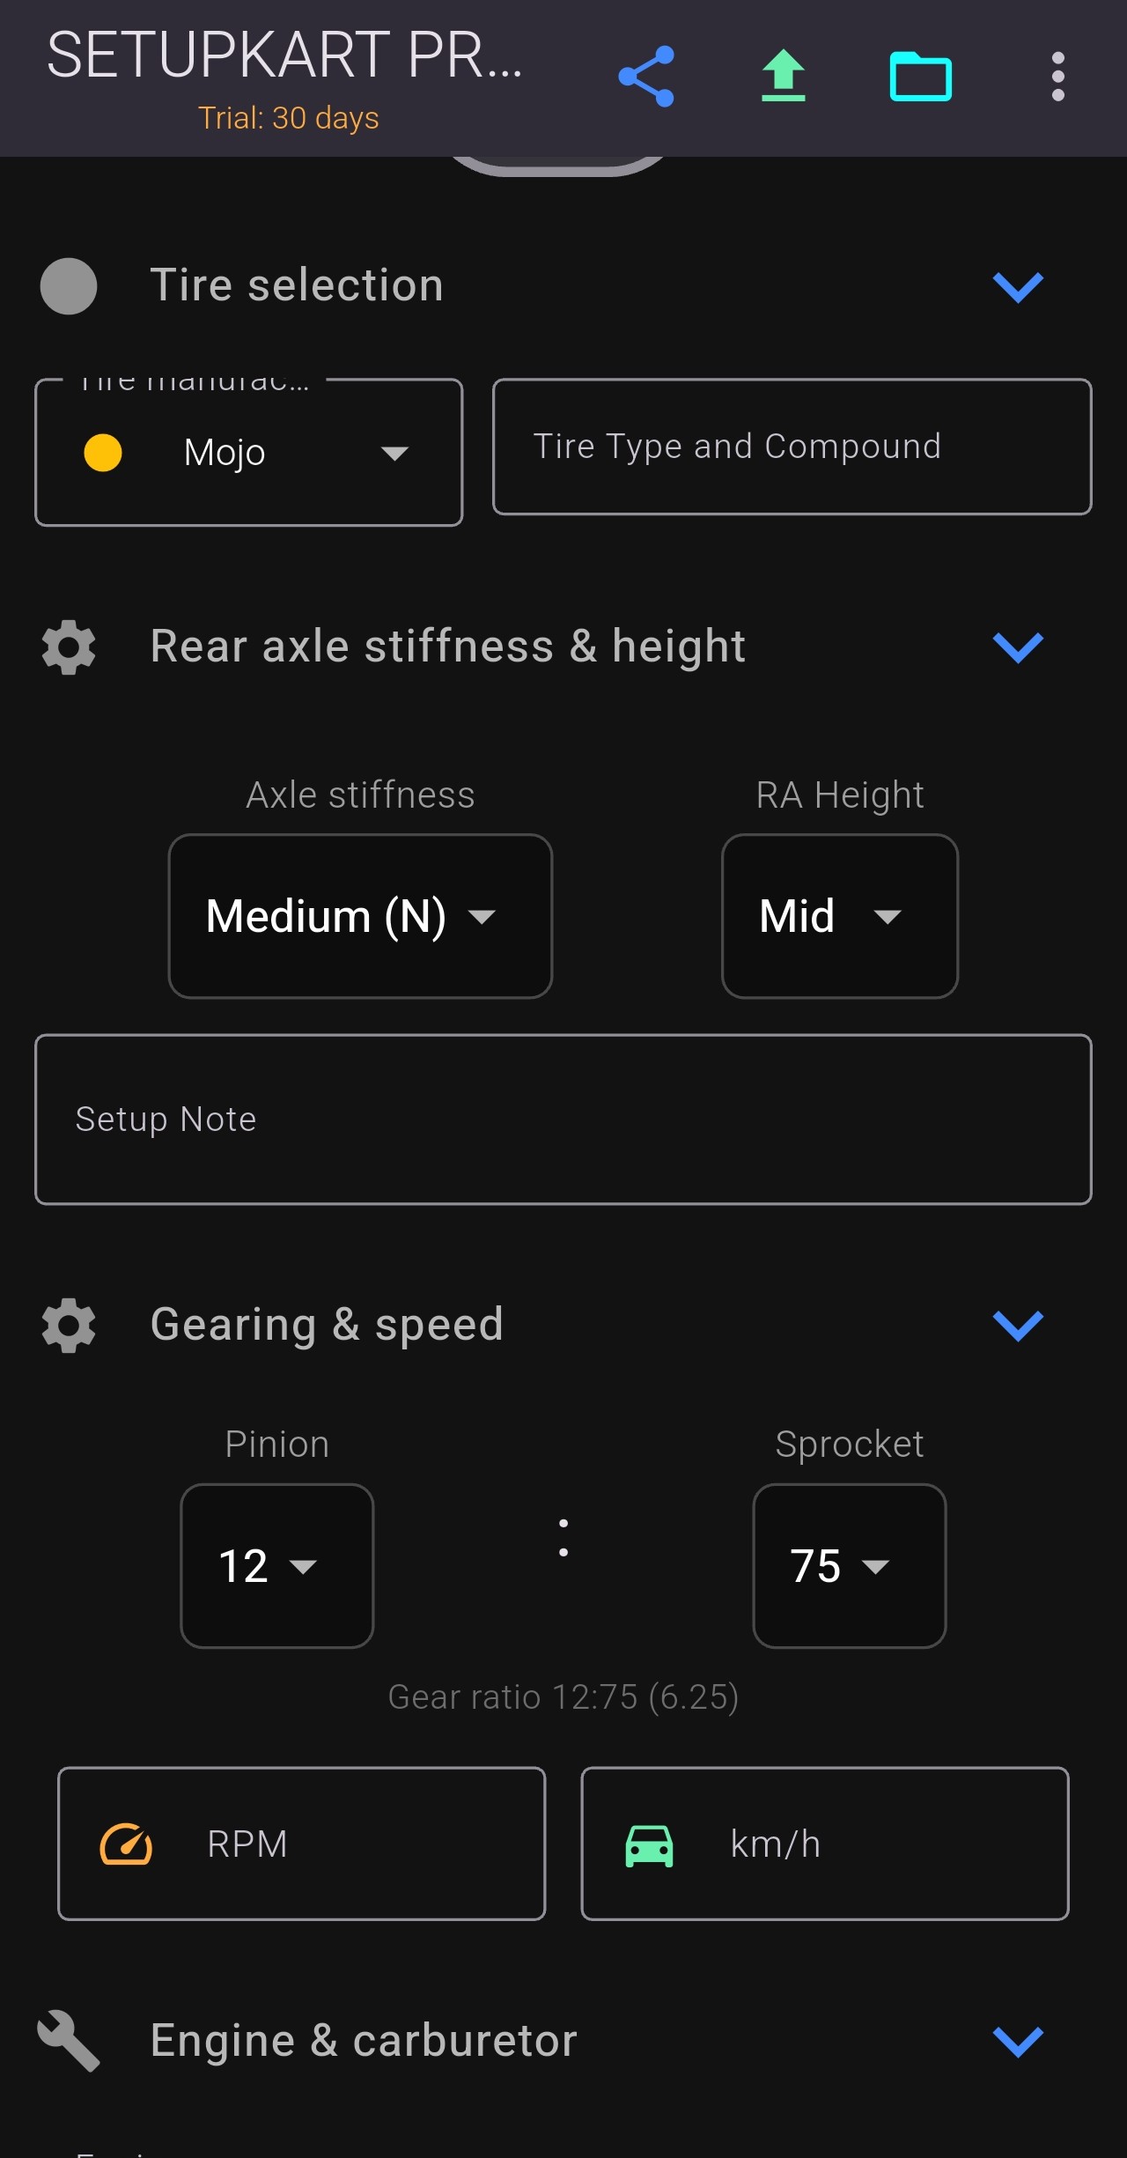Click Tire Type and Compound field
Screen dimensions: 1127x2158
click(792, 447)
